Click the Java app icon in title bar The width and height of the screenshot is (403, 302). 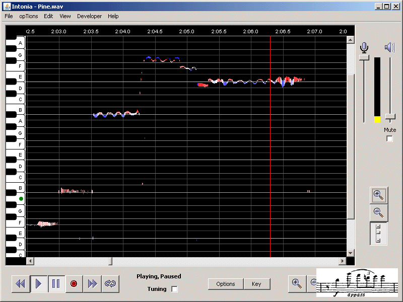pyautogui.click(x=7, y=7)
